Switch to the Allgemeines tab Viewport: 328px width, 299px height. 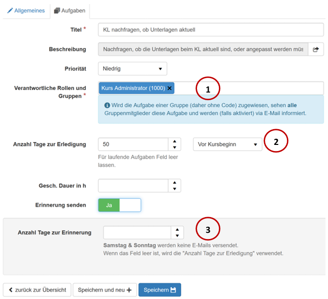tap(26, 10)
